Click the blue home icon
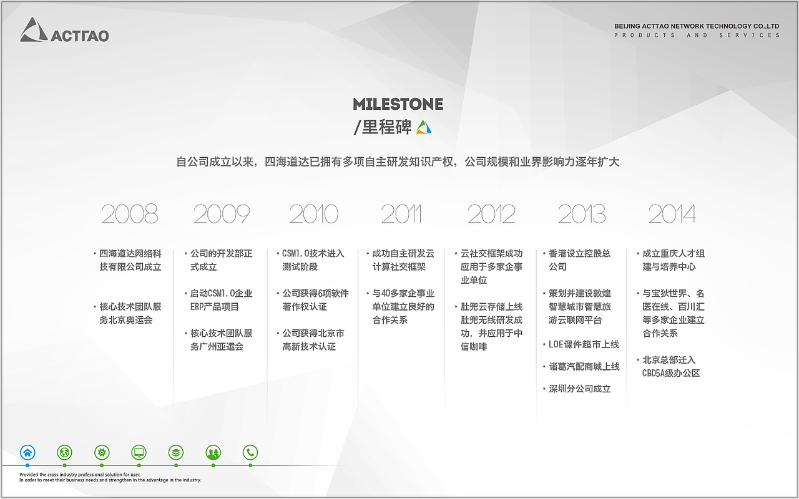799x499 pixels. pyautogui.click(x=27, y=453)
